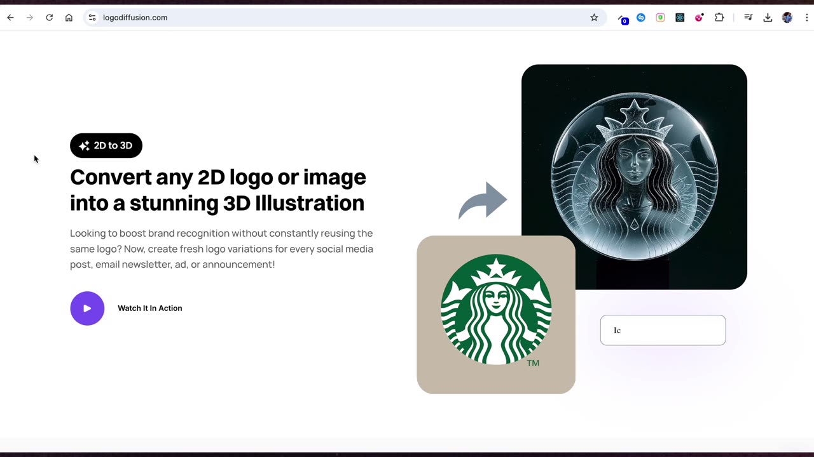Click the prompt text field showing "Ic"
814x457 pixels.
(x=663, y=330)
